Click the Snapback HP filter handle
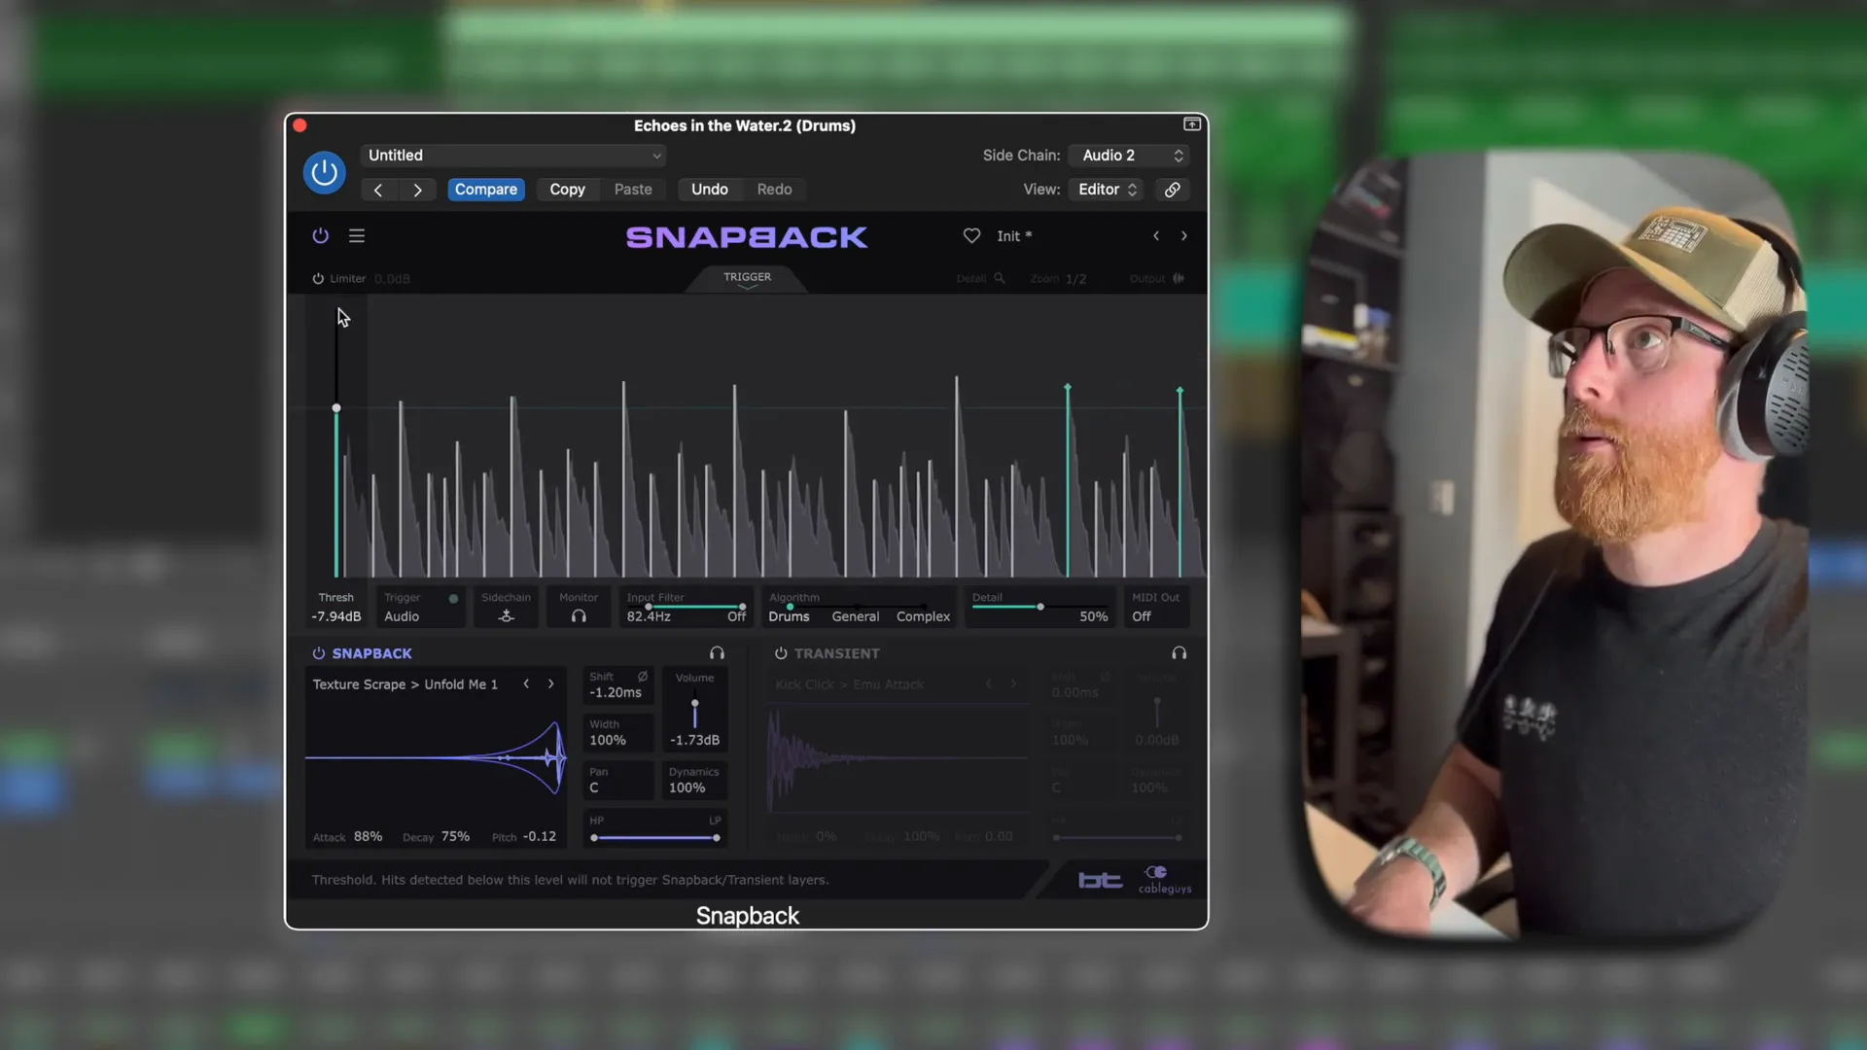Screen dimensions: 1867x1050 click(594, 838)
